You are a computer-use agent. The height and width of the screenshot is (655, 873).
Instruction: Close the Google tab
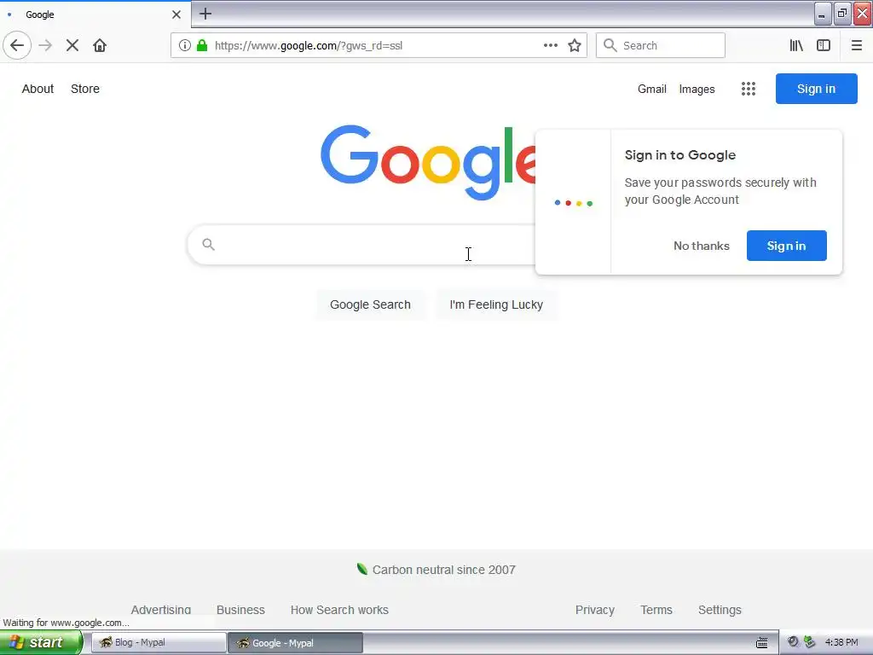(x=176, y=14)
